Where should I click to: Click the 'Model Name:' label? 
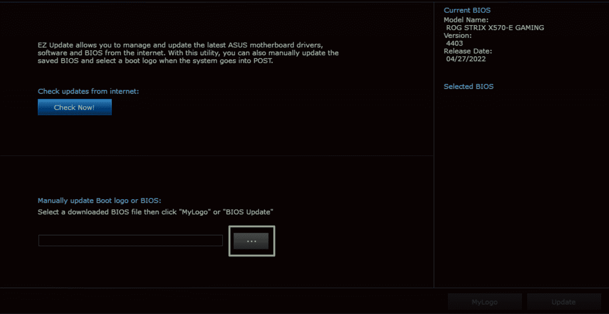pyautogui.click(x=466, y=20)
